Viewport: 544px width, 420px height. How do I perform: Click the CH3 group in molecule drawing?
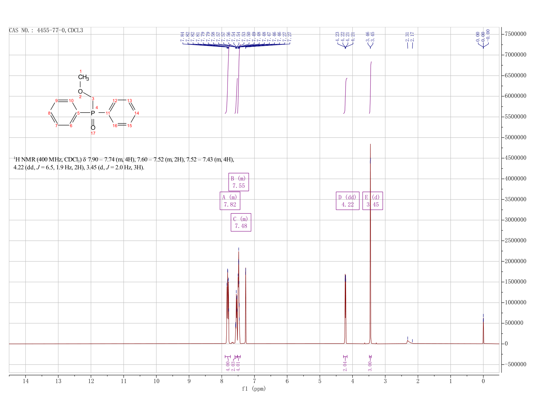[x=83, y=77]
